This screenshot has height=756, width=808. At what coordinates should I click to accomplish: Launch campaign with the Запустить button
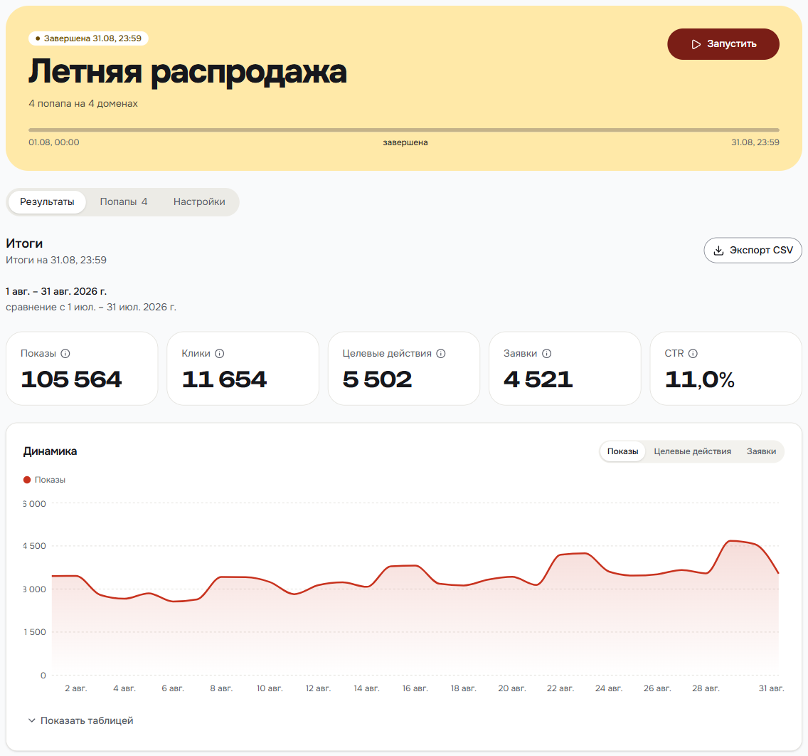click(723, 44)
